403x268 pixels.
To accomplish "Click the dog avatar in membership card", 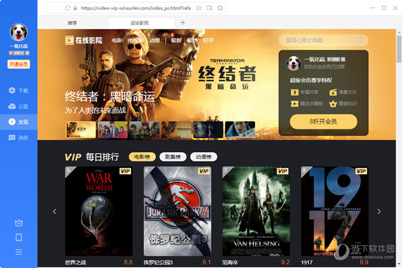I will tap(294, 63).
